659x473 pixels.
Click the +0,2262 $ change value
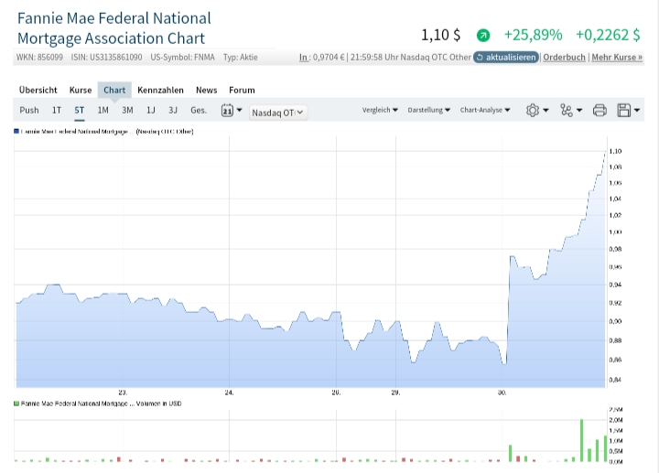(x=608, y=35)
